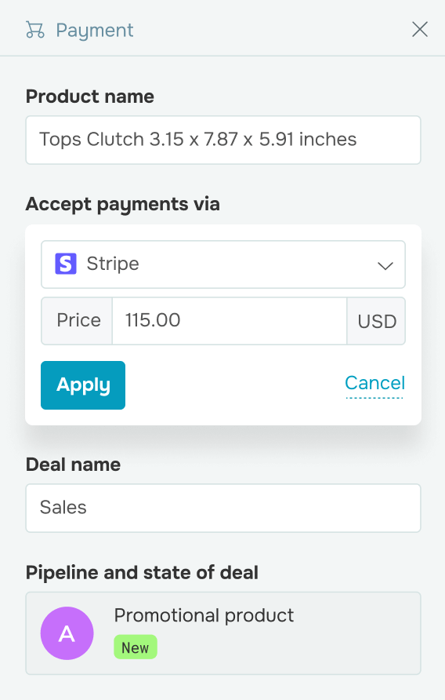Click the Payment header title
Image resolution: width=445 pixels, height=700 pixels.
tap(95, 31)
